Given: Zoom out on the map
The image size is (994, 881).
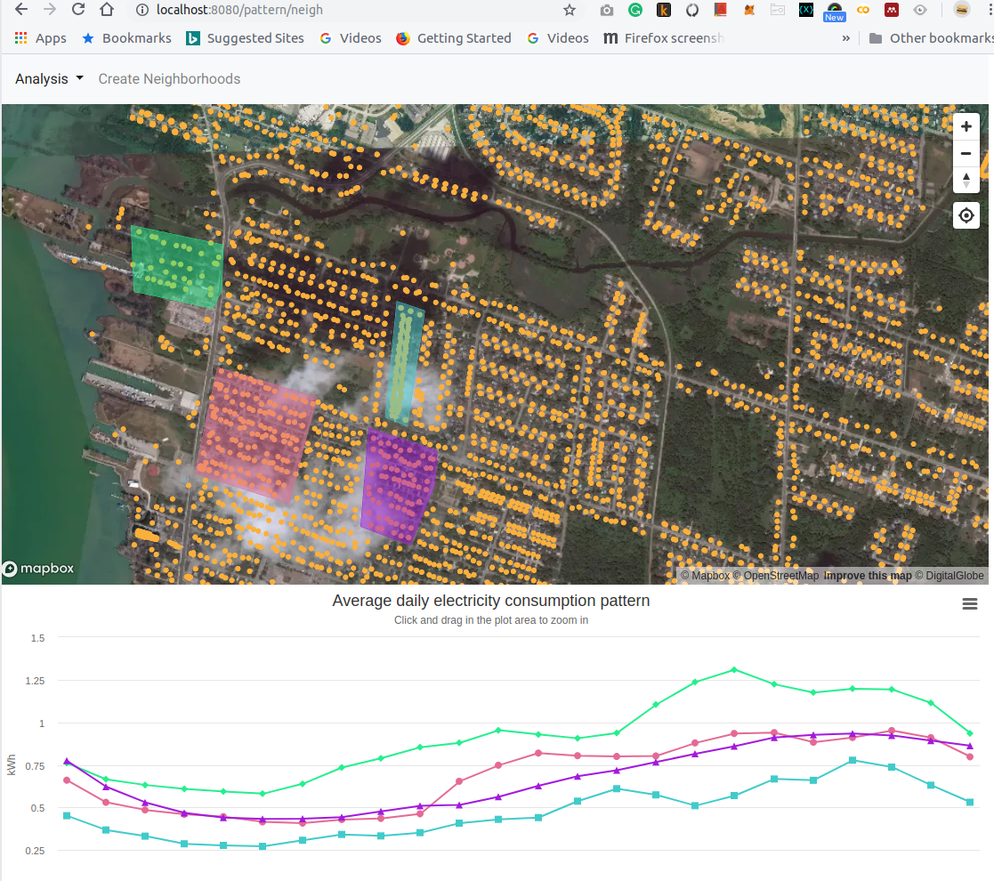Looking at the screenshot, I should 966,153.
